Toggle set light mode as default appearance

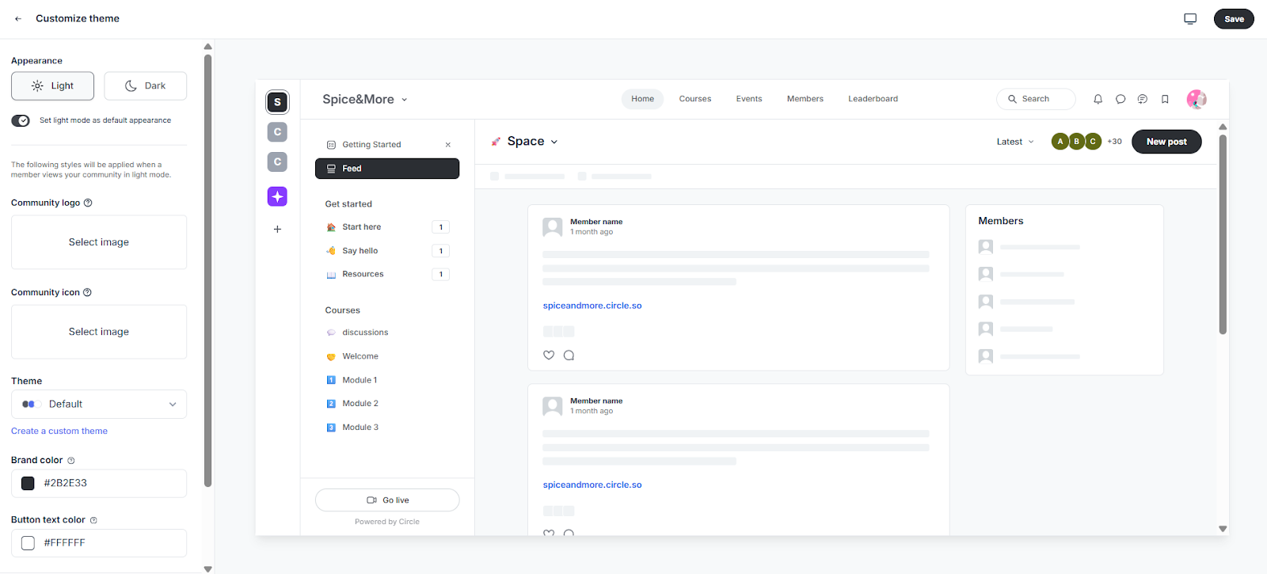[x=21, y=120]
